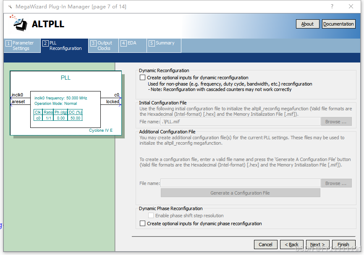
Task: Open the EDA tab
Action: click(x=133, y=46)
